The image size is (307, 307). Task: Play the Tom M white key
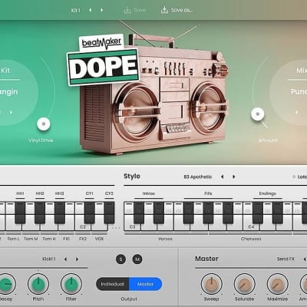[31, 226]
